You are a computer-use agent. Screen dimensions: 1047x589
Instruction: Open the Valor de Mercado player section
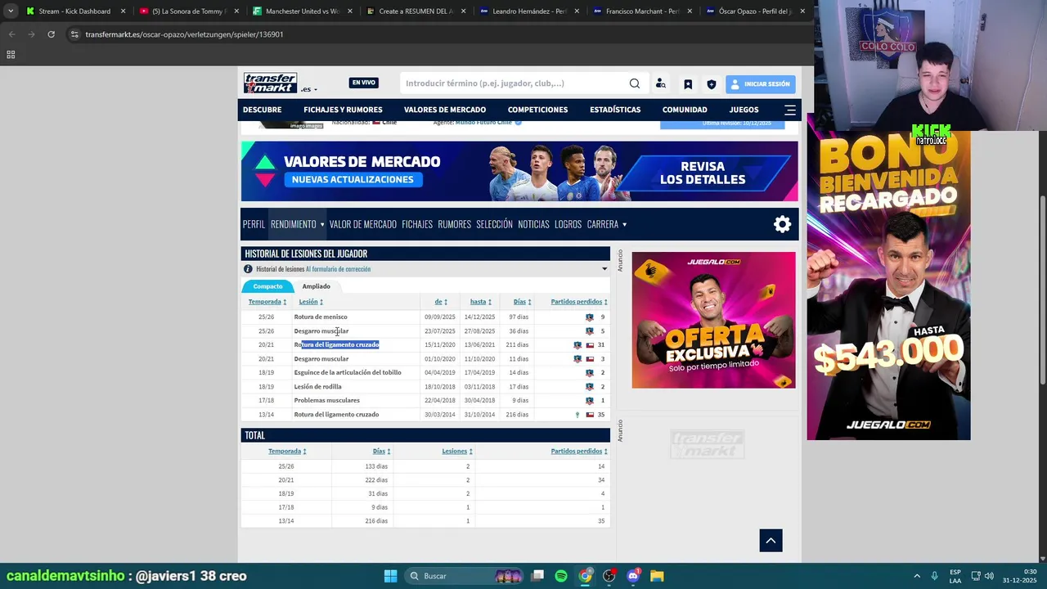click(x=363, y=224)
